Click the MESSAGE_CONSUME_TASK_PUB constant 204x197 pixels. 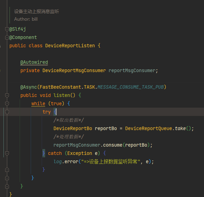pyautogui.click(x=131, y=87)
